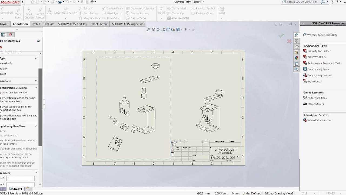Open the Custom Properties task pane tab
The image size is (346, 195).
pos(297,64)
